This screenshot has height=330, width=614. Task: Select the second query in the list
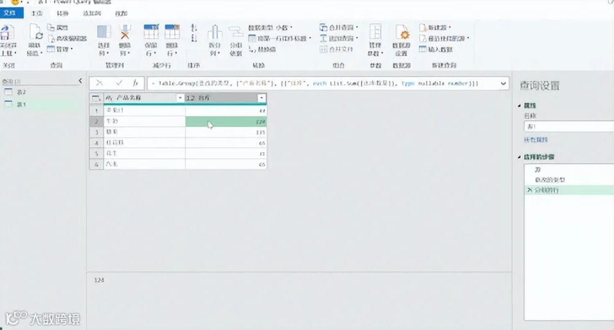click(42, 104)
